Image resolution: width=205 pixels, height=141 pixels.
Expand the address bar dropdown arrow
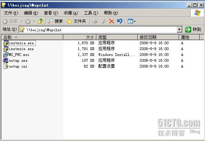pyautogui.click(x=180, y=30)
